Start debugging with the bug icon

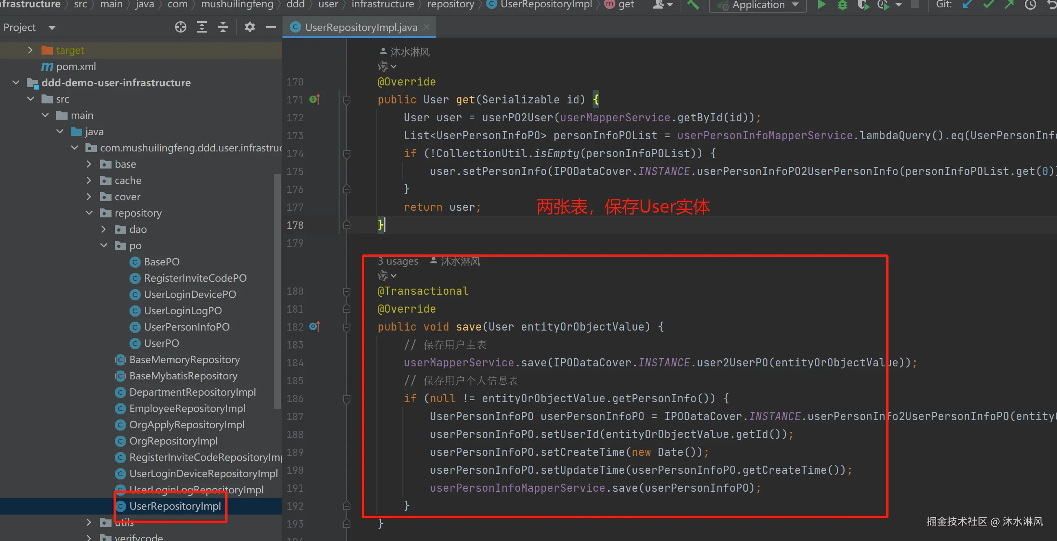pos(842,5)
